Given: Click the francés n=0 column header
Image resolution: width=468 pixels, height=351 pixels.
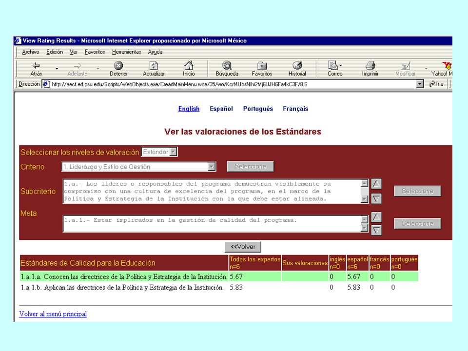Looking at the screenshot, I should click(379, 263).
